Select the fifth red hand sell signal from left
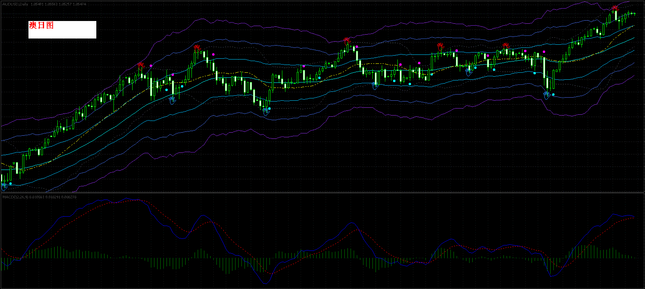 click(506, 47)
